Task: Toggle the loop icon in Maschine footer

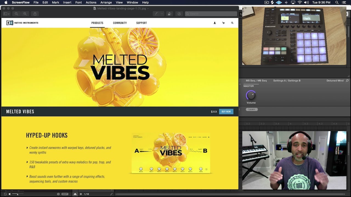Action: (x=5, y=194)
